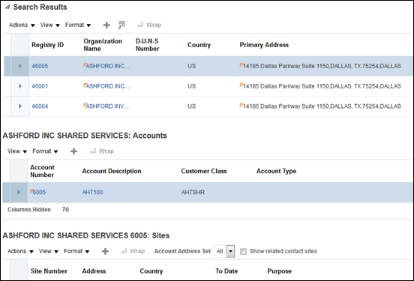This screenshot has width=414, height=281.
Task: Click the Primary Address column header
Action: click(264, 45)
